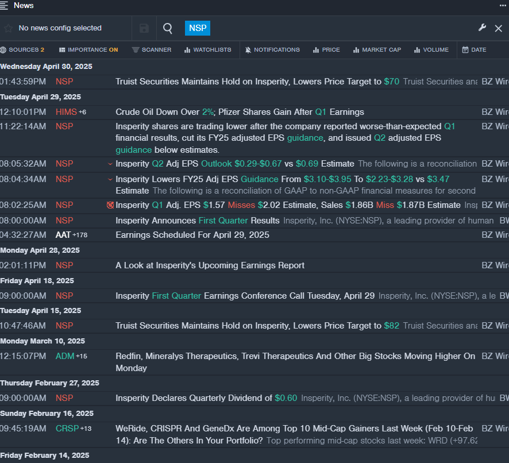Select the 'Monday April 28, 2025' date header
This screenshot has height=463, width=509.
pyautogui.click(x=40, y=250)
